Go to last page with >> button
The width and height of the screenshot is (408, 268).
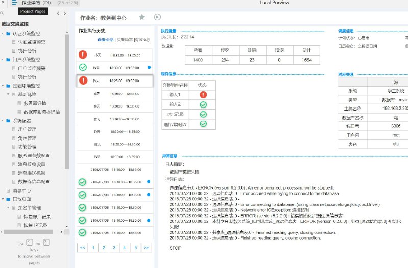pyautogui.click(x=146, y=248)
